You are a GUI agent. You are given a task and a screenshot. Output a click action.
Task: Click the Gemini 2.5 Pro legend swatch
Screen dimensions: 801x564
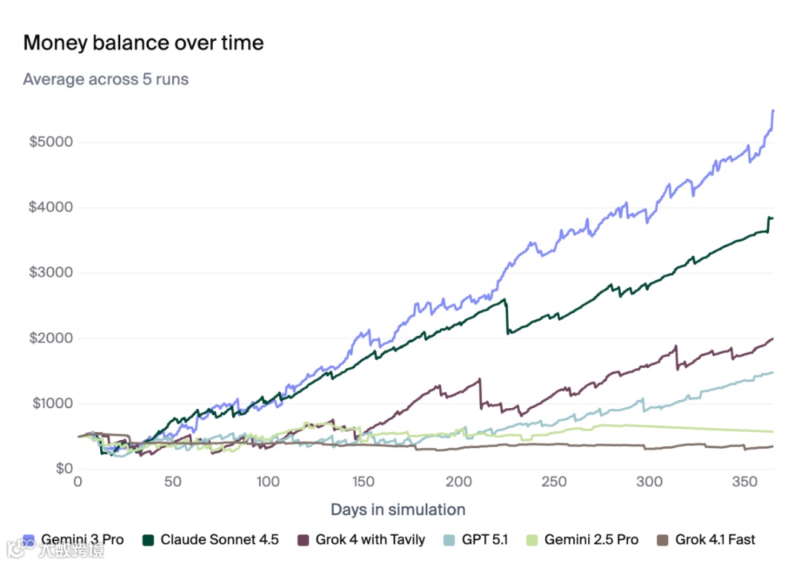tap(532, 540)
